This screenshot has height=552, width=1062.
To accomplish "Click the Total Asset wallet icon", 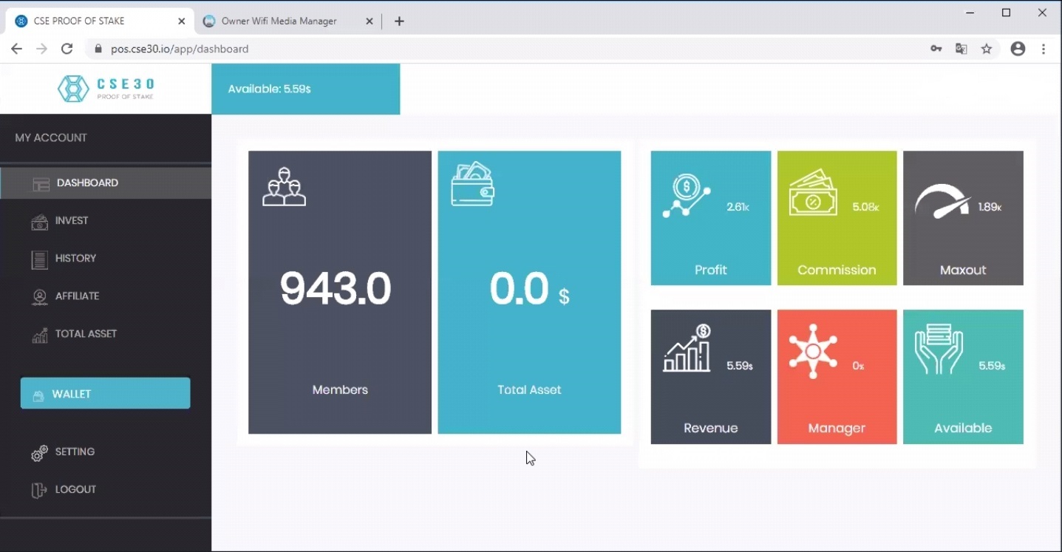I will tap(472, 184).
